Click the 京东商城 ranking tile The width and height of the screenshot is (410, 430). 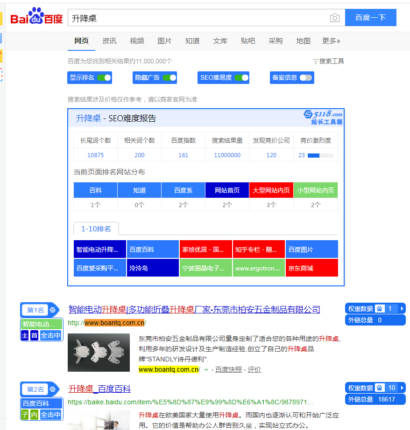tap(312, 268)
